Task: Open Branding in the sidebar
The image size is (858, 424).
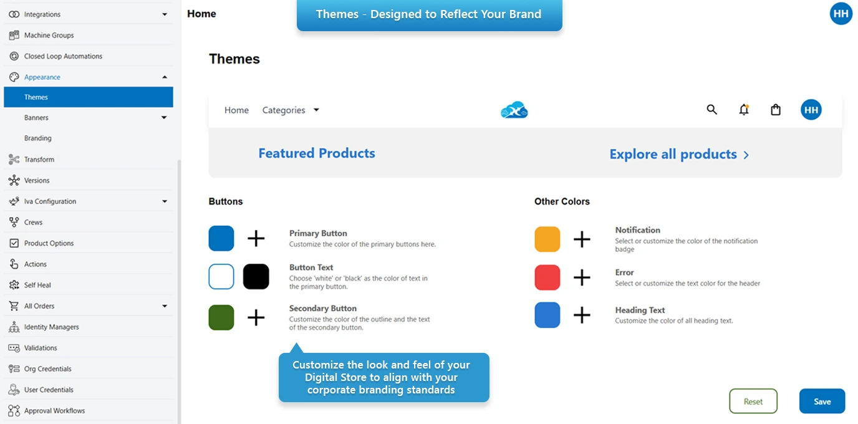Action: tap(38, 138)
